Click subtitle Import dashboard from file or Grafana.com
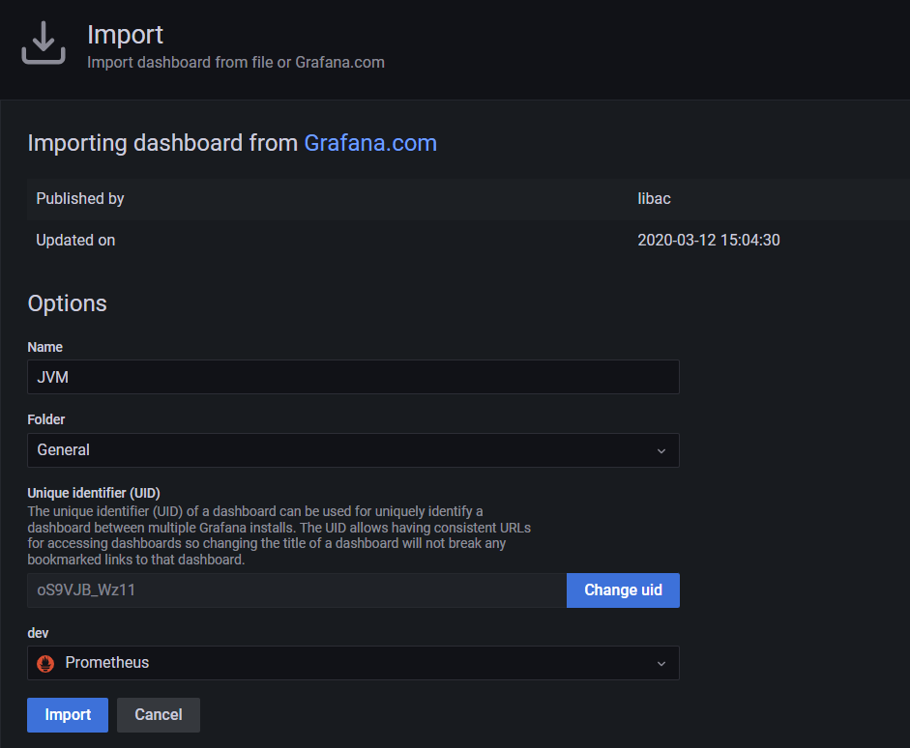This screenshot has height=748, width=910. pos(236,63)
